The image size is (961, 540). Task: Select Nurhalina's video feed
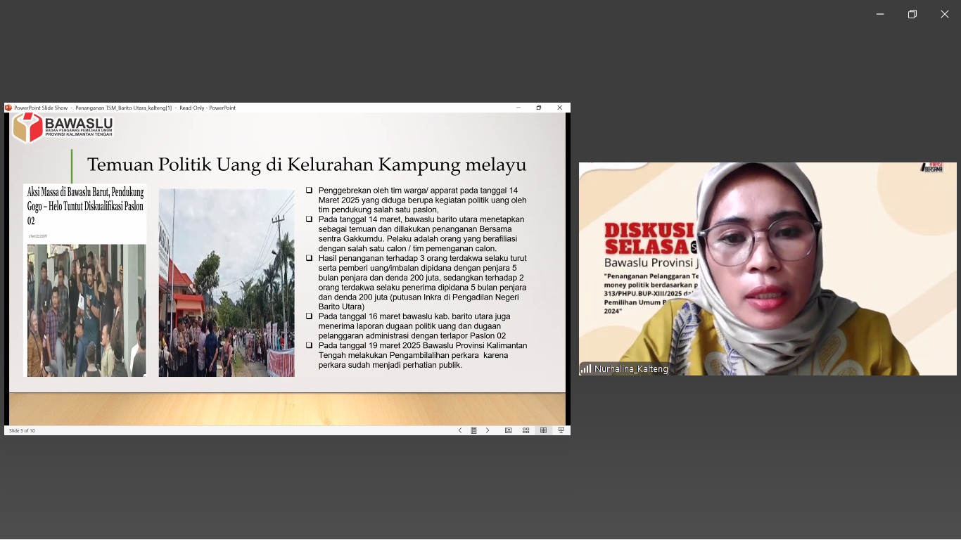(767, 269)
